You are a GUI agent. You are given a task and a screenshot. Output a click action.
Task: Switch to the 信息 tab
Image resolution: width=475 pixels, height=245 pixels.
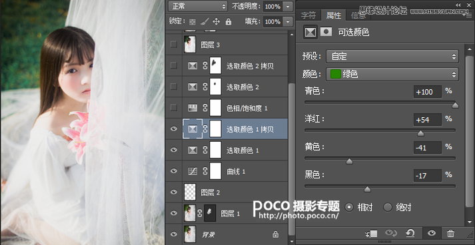358,15
